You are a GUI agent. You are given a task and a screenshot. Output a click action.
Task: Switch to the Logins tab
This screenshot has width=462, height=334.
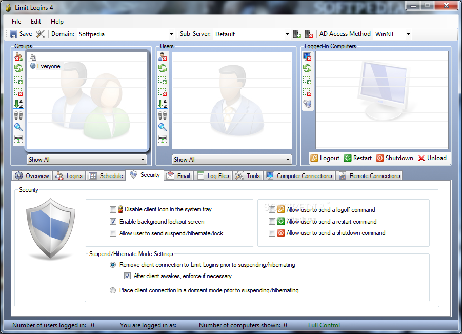click(x=69, y=175)
